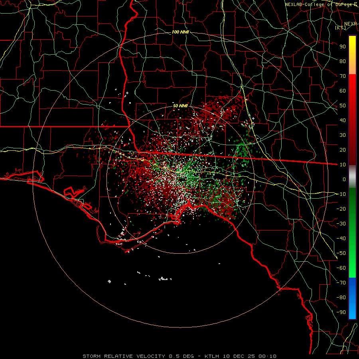359x359 pixels.
Task: Select the 90 value on velocity scale
Action: click(x=343, y=47)
